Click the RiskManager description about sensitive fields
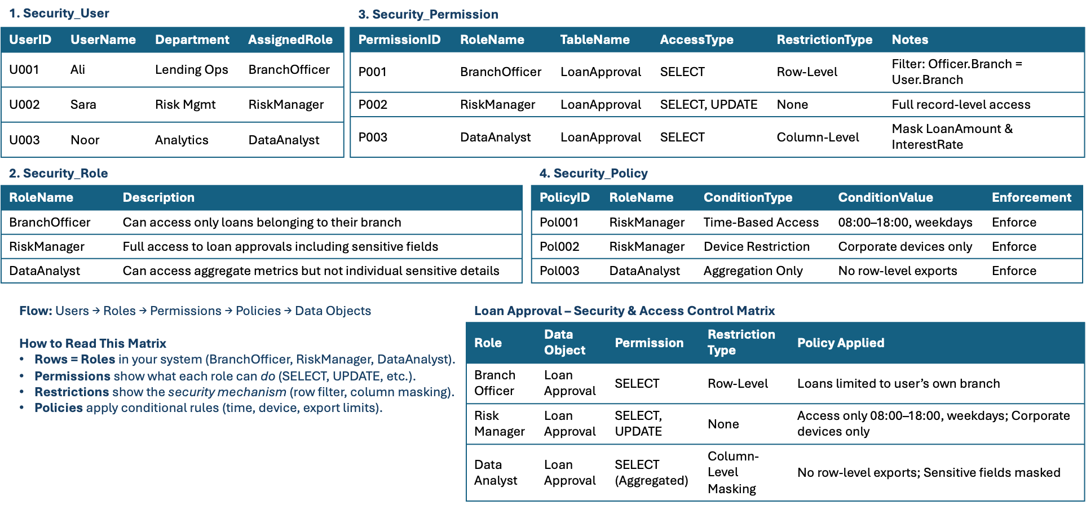Screen dimensions: 1086x505 coord(280,246)
